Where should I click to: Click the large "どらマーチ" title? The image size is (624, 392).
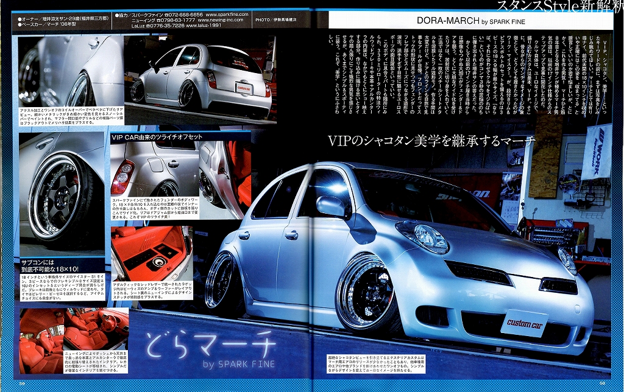tap(210, 344)
